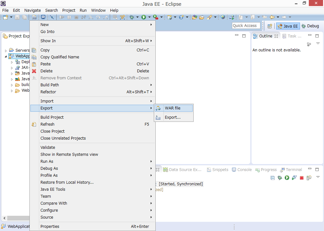Open the File menu
Screen dimensions: 324x231
(5, 10)
